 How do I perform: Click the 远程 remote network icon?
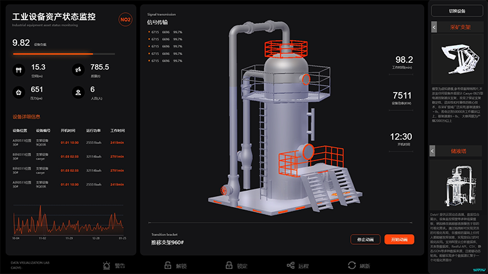[x=290, y=265]
